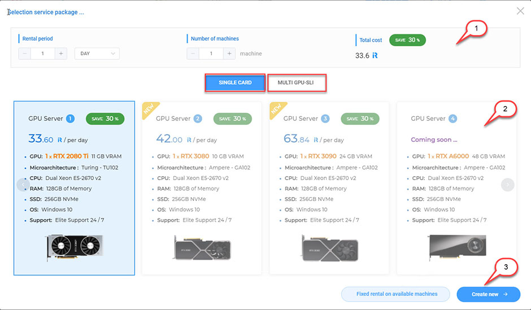Increase rental period with plus button
The width and height of the screenshot is (531, 310).
62,54
